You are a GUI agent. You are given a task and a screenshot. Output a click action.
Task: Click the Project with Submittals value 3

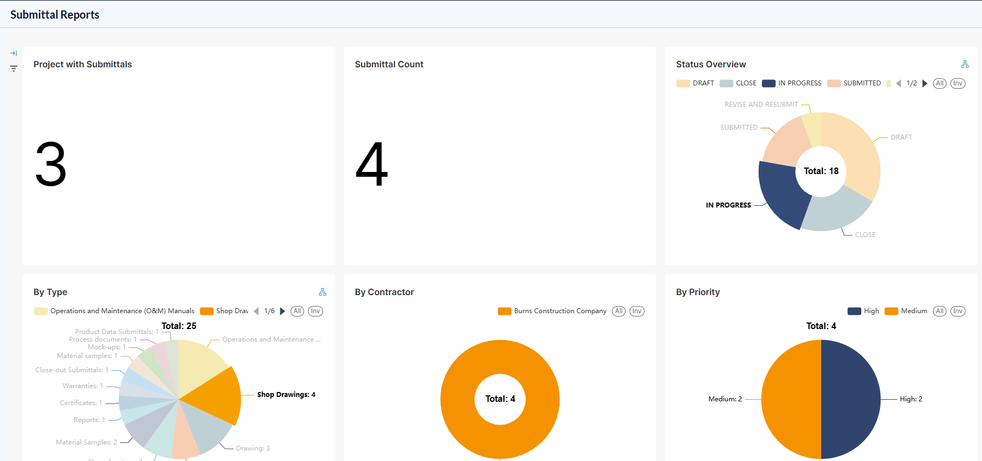click(51, 164)
